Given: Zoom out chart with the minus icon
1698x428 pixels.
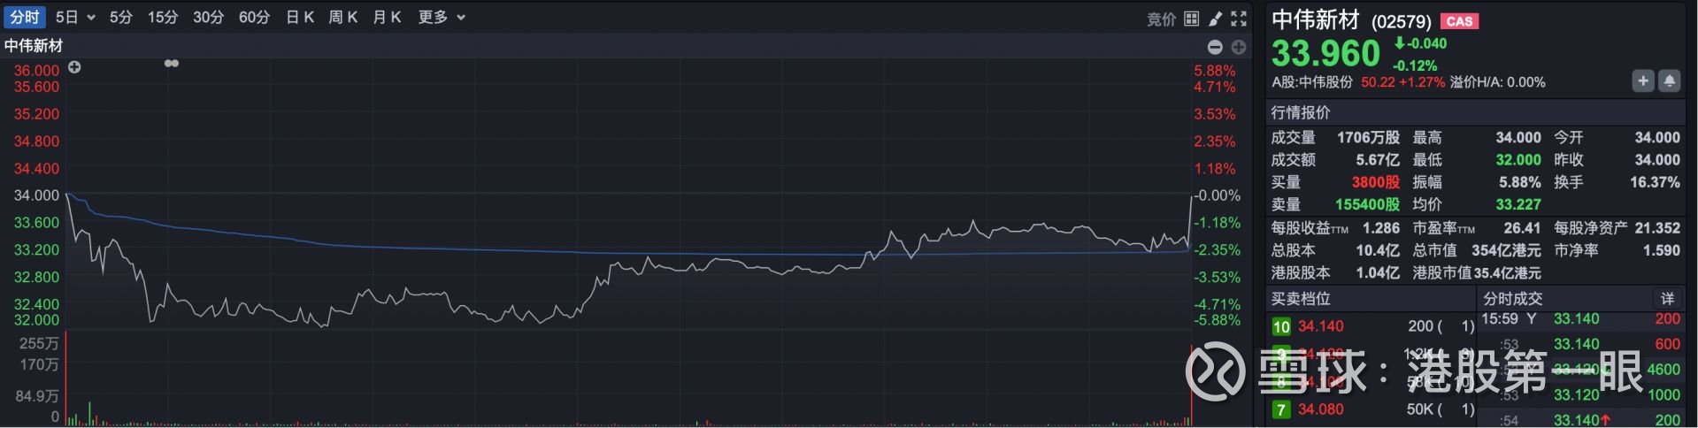Looking at the screenshot, I should click(1215, 47).
